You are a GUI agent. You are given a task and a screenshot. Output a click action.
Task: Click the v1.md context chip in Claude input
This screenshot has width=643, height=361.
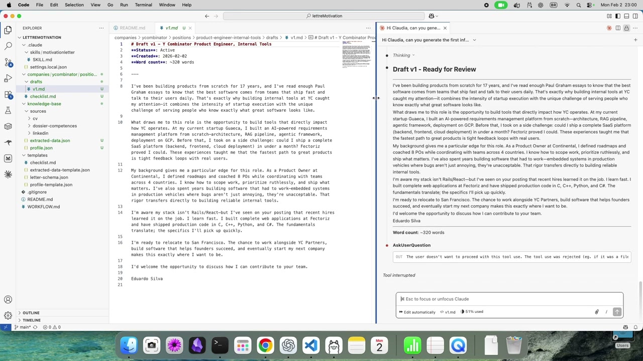pyautogui.click(x=448, y=312)
